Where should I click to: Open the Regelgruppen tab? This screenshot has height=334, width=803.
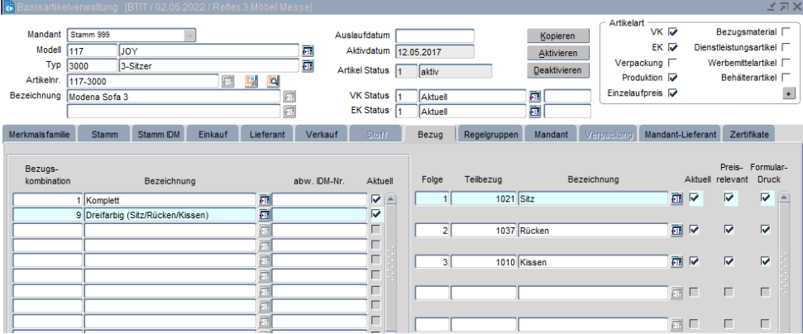pyautogui.click(x=490, y=133)
